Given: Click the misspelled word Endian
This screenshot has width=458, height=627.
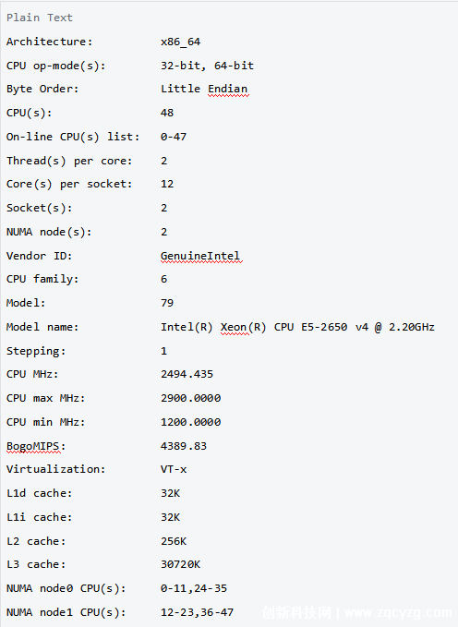Looking at the screenshot, I should [x=228, y=89].
